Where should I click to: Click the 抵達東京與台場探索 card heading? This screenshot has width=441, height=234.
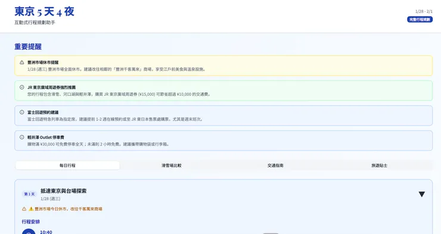pyautogui.click(x=64, y=191)
